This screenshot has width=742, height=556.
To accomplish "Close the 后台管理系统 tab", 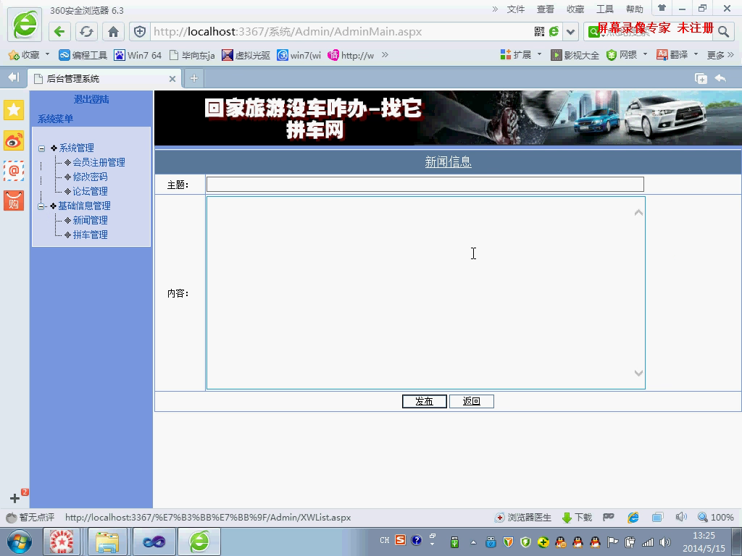I will click(172, 79).
